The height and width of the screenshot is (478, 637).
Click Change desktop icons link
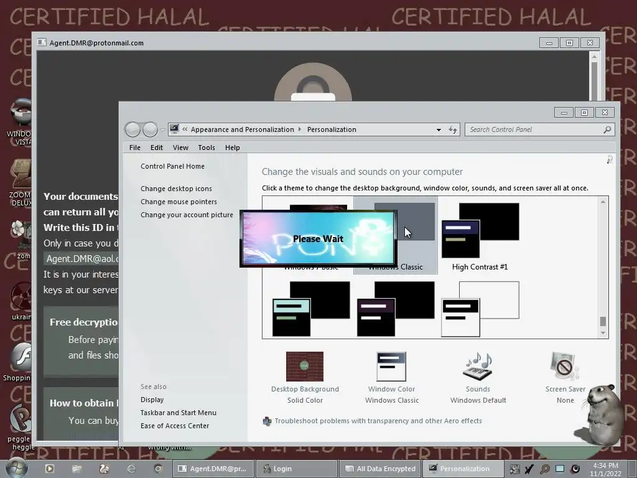tap(176, 189)
